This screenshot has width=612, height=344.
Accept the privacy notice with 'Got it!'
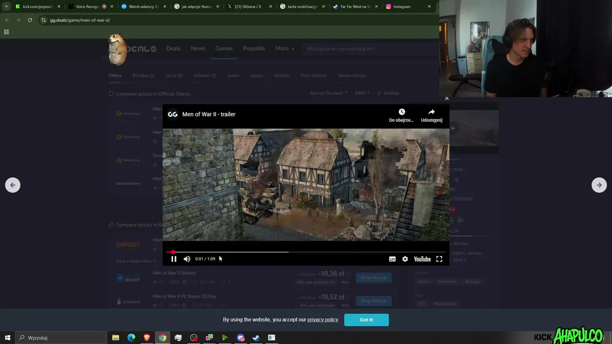(x=366, y=320)
